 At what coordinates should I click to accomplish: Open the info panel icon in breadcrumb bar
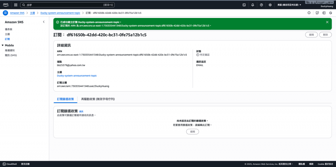click(309, 13)
